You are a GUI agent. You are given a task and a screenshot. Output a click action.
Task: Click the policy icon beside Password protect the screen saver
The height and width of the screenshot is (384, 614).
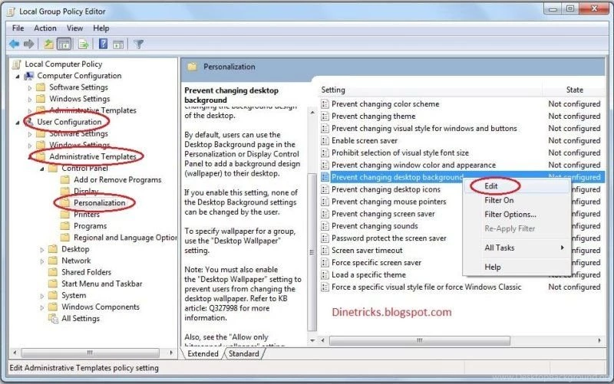[325, 238]
